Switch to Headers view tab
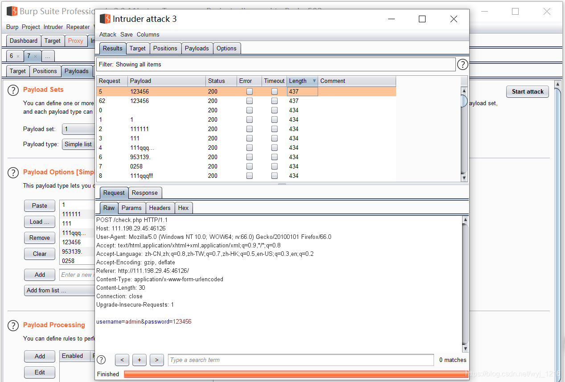565x382 pixels. pos(160,208)
